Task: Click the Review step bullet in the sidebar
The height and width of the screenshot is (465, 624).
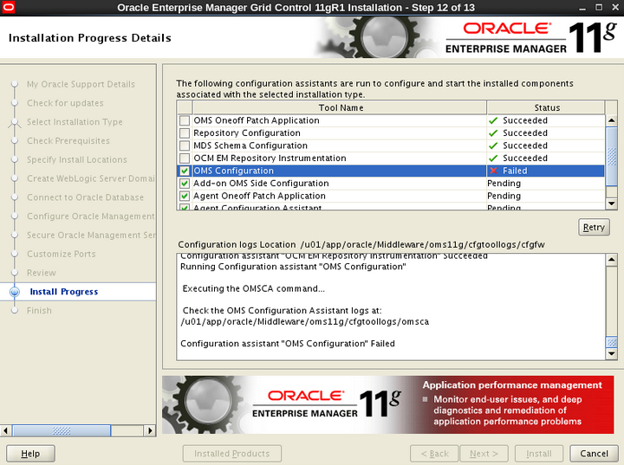Action: [15, 273]
